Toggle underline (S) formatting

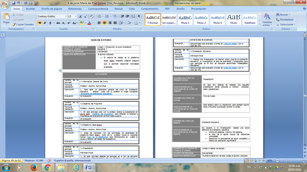pyautogui.click(x=50, y=23)
